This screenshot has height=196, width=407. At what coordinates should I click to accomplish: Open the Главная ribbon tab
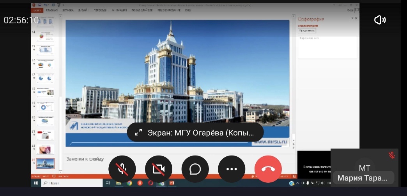tap(51, 10)
